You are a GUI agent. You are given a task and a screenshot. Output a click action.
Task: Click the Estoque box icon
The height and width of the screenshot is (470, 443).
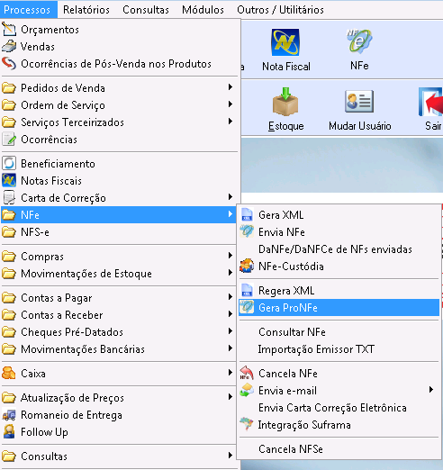(x=285, y=102)
